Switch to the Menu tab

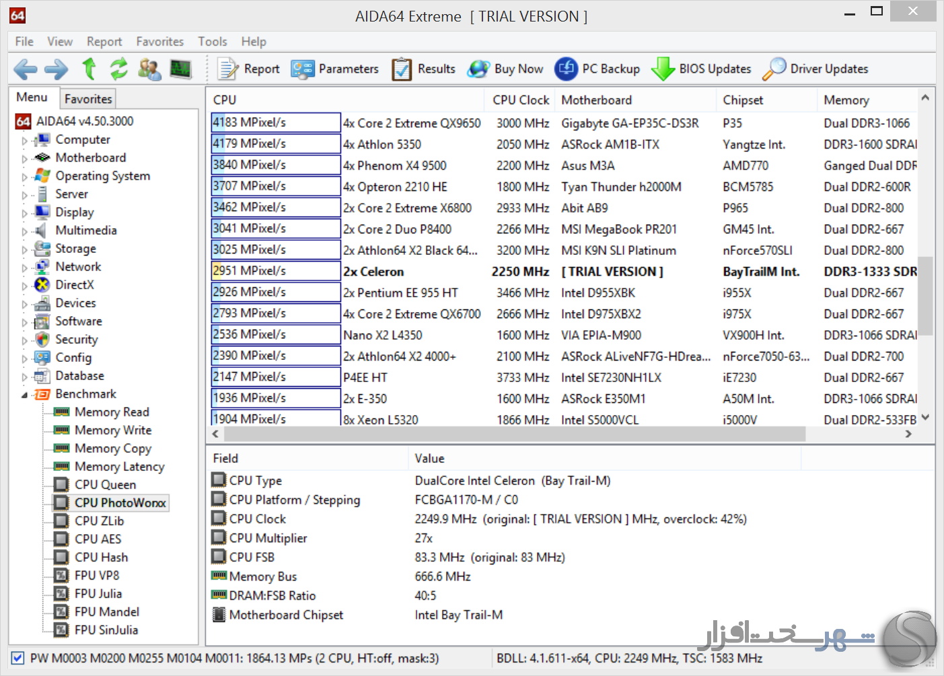click(32, 98)
